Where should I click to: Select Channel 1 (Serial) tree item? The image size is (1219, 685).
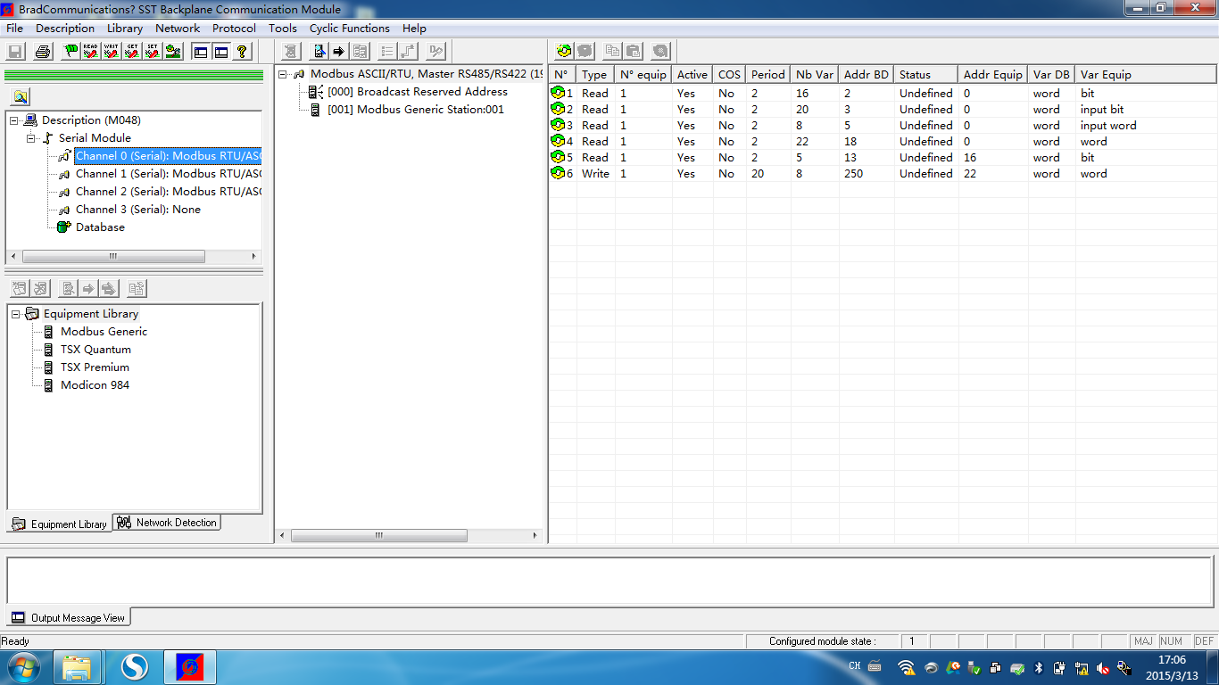click(x=168, y=174)
